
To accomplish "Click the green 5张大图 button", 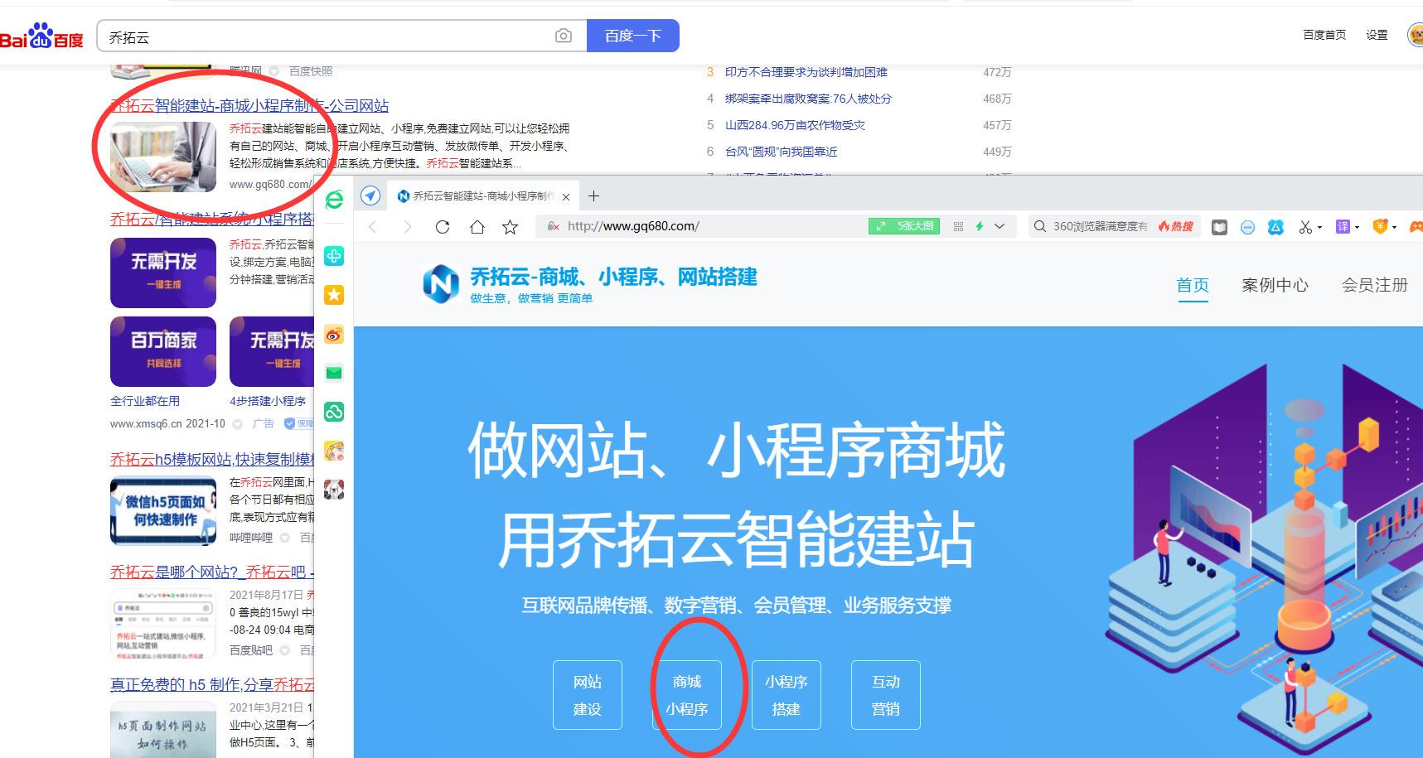I will pos(904,226).
